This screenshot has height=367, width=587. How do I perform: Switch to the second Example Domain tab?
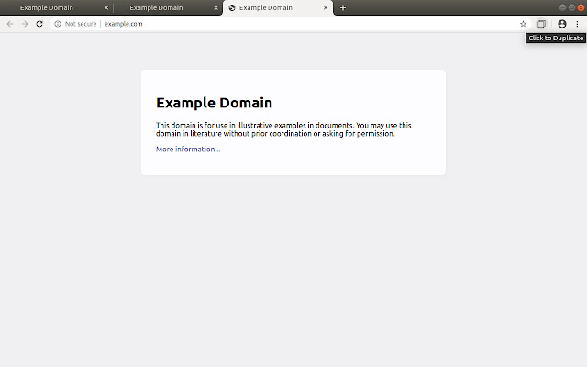click(167, 8)
